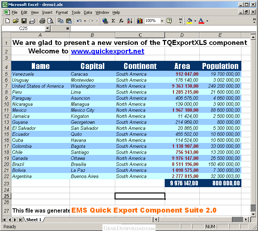Open the Help menu
The image size is (258, 231).
tap(116, 12)
